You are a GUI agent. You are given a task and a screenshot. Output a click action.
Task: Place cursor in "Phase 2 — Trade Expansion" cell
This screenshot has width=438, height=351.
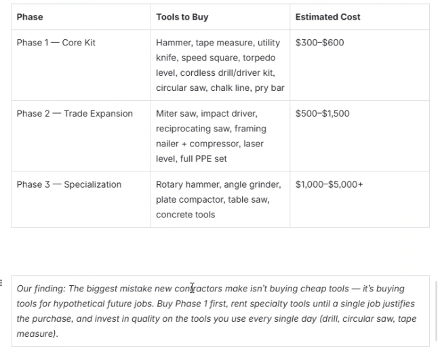pyautogui.click(x=75, y=113)
